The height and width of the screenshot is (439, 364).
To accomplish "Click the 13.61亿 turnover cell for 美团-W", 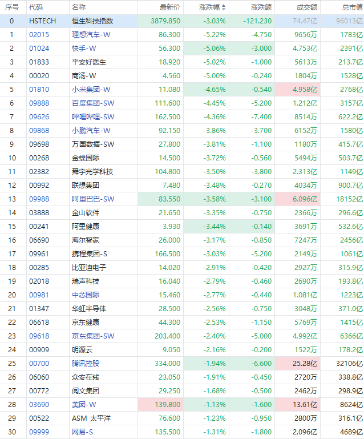I will (x=298, y=405).
